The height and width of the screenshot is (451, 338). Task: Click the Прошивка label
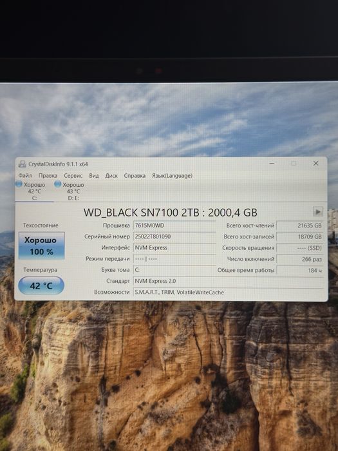[x=117, y=225]
